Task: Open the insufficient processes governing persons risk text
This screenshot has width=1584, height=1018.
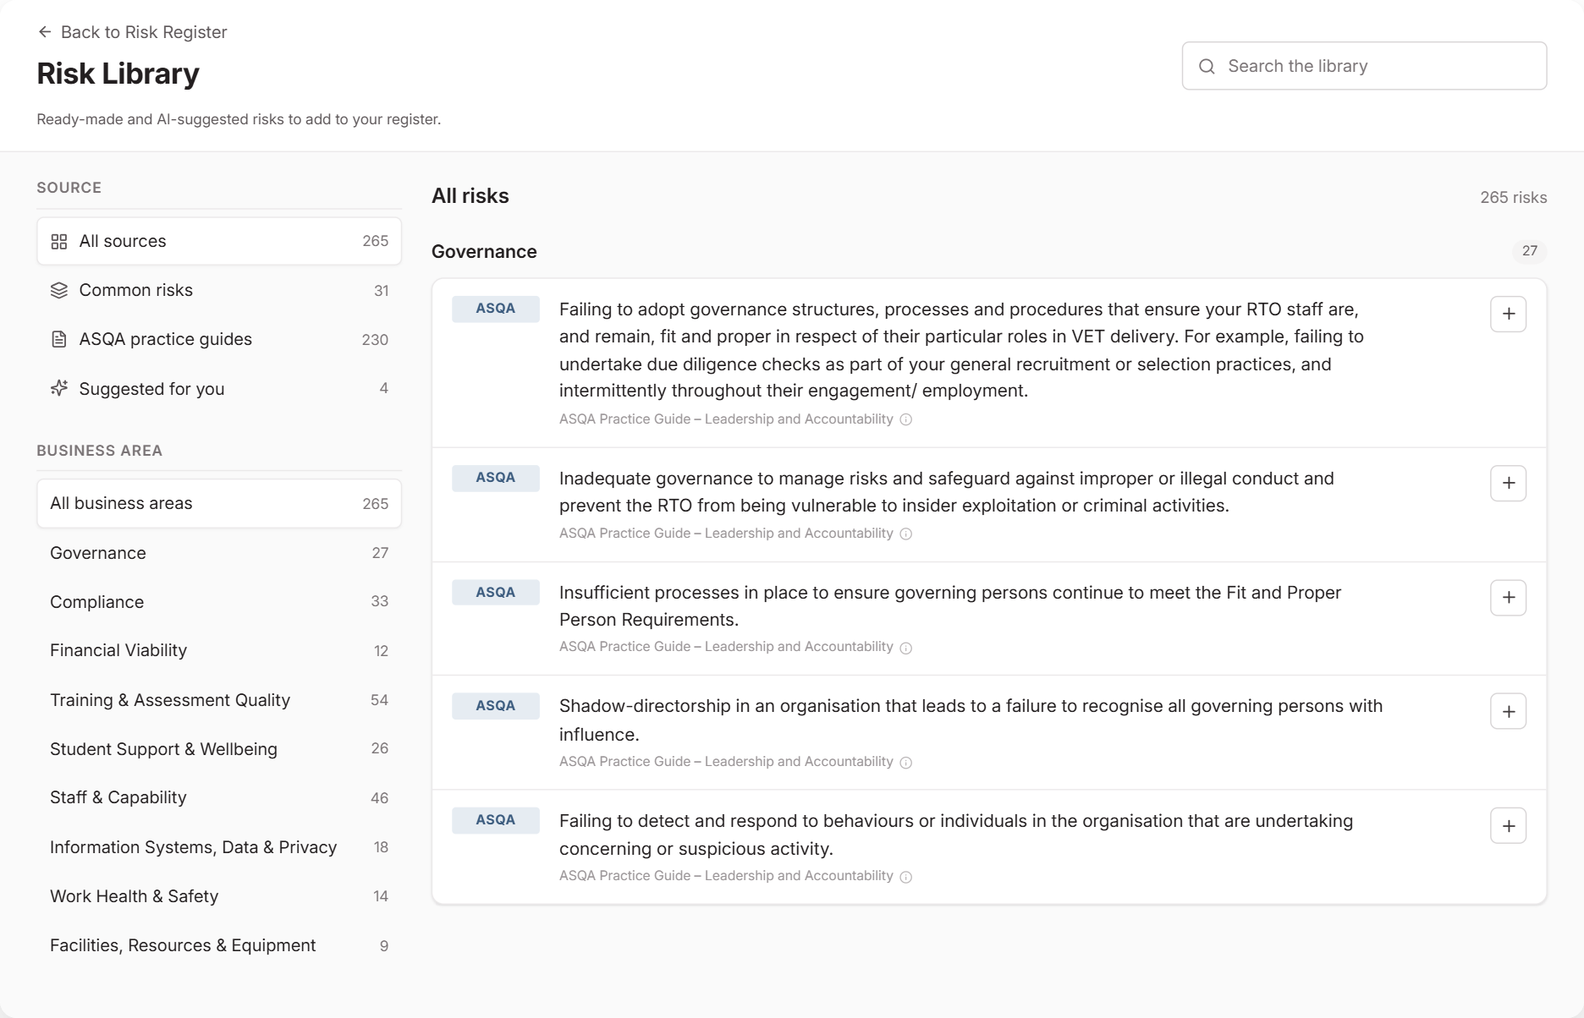Action: [x=950, y=606]
